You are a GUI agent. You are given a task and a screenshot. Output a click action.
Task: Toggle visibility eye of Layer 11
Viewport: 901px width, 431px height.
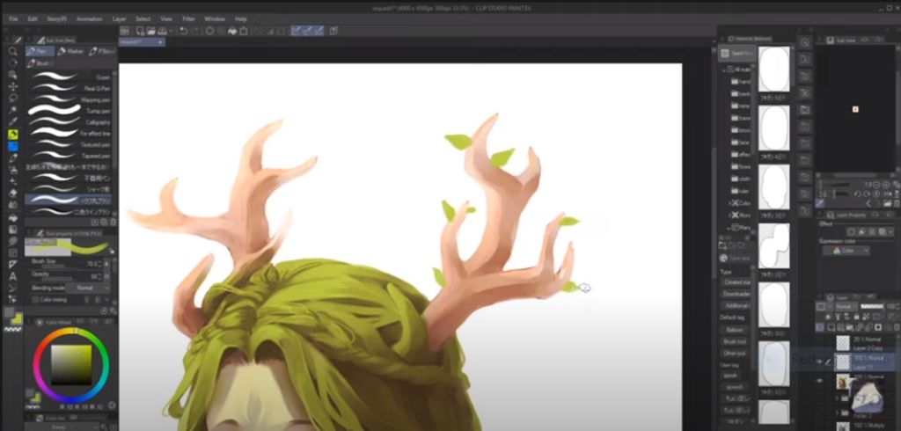click(x=820, y=361)
